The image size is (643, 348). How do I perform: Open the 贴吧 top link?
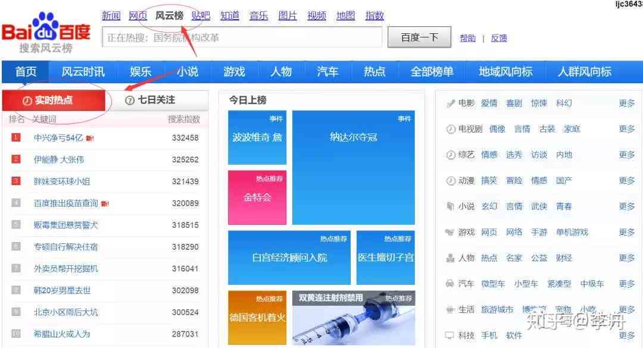coord(201,15)
